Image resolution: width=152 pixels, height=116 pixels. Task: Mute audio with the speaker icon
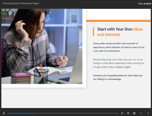[128, 113]
